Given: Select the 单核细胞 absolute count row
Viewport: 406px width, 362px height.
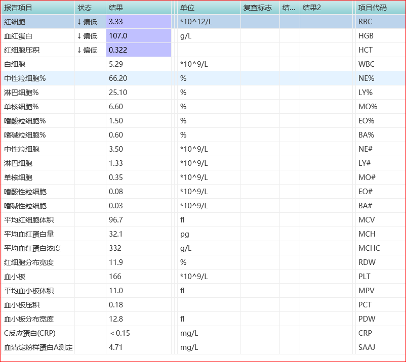Looking at the screenshot, I should pos(18,177).
